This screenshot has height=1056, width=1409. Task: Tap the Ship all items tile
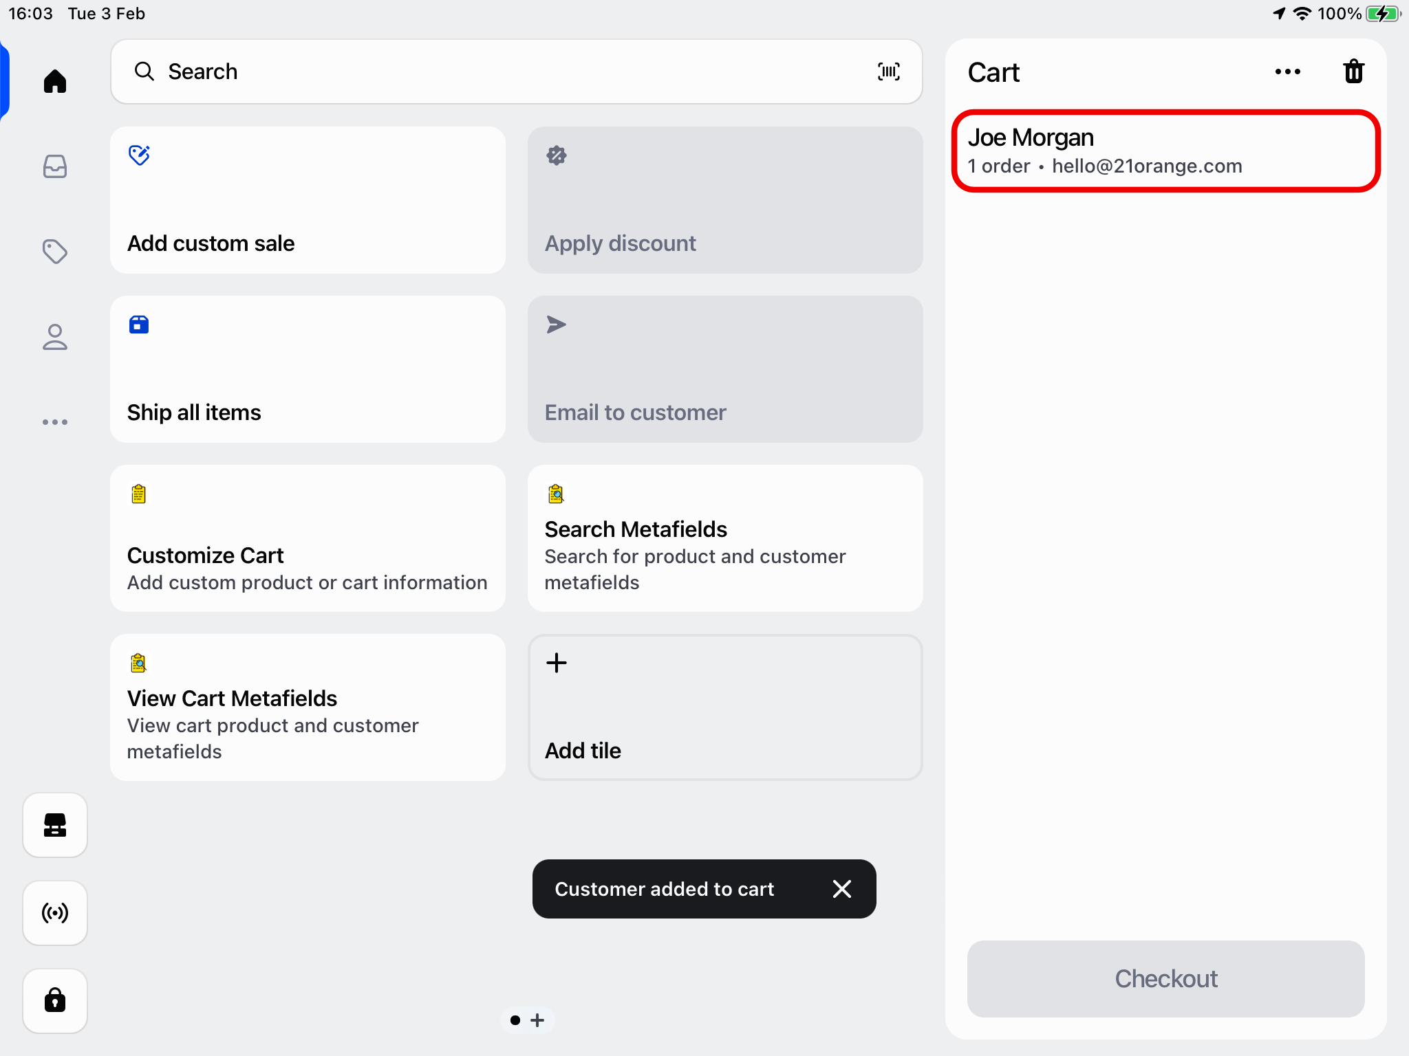(308, 369)
